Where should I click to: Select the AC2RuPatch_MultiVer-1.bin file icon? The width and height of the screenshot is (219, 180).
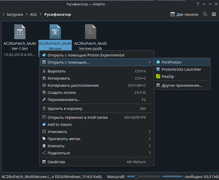20,32
